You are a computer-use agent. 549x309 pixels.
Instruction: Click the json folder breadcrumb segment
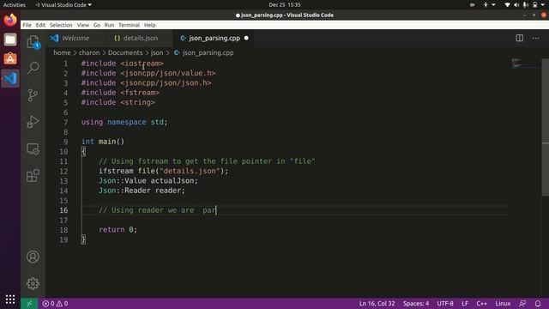(157, 52)
